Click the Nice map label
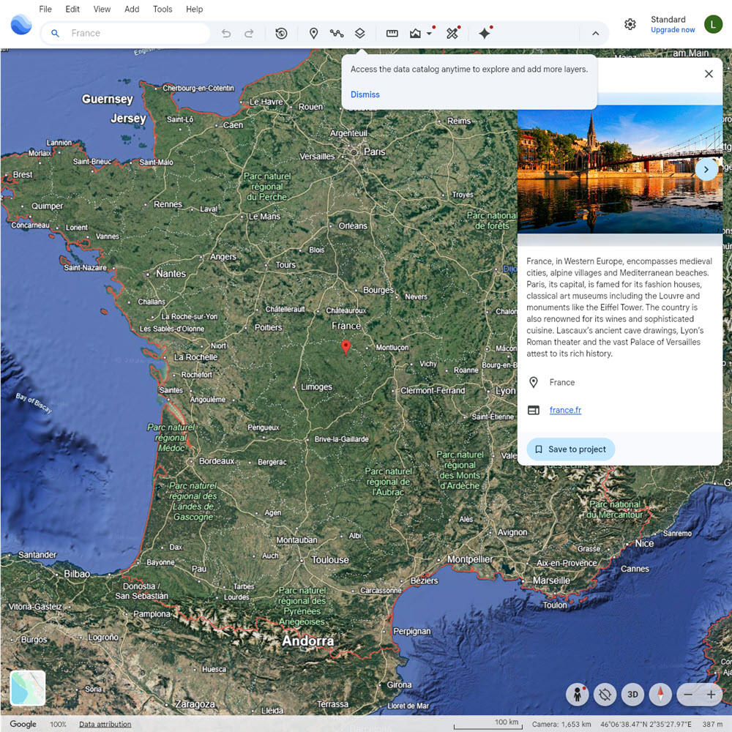 [x=644, y=543]
